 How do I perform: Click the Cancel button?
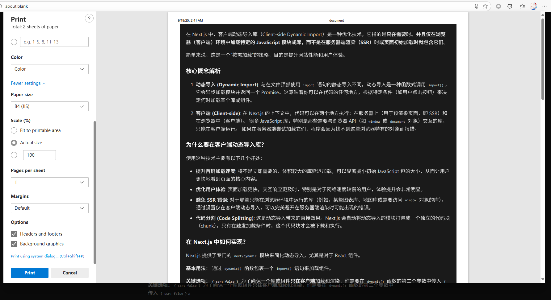point(70,273)
